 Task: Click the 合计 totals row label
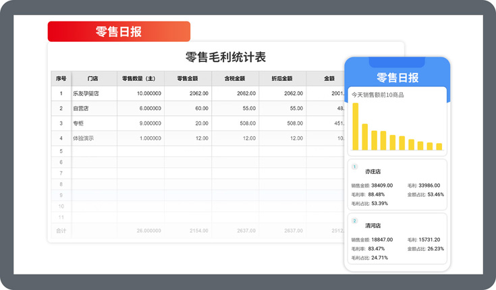point(61,230)
